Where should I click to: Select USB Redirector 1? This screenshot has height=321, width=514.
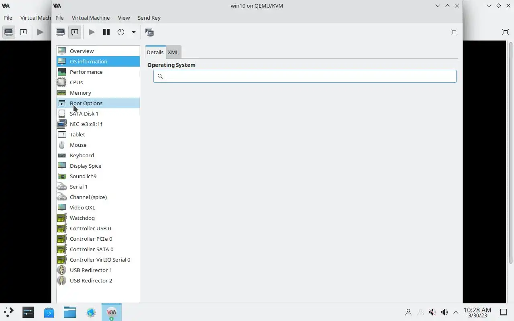(x=98, y=270)
